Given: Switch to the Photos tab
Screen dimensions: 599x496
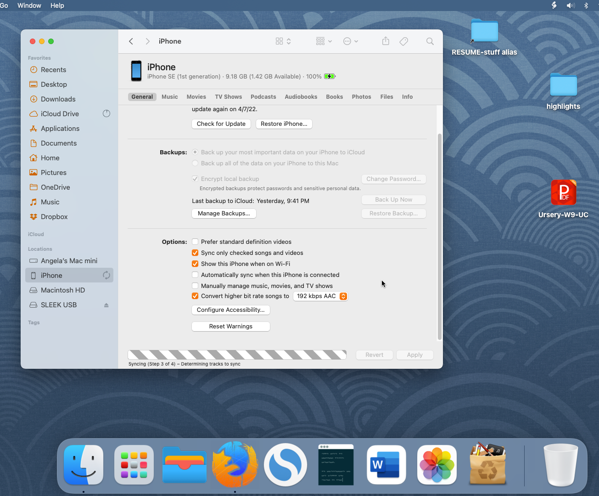Looking at the screenshot, I should tap(362, 97).
